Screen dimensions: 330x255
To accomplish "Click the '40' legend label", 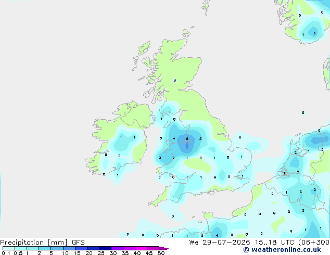I will 137,253.
